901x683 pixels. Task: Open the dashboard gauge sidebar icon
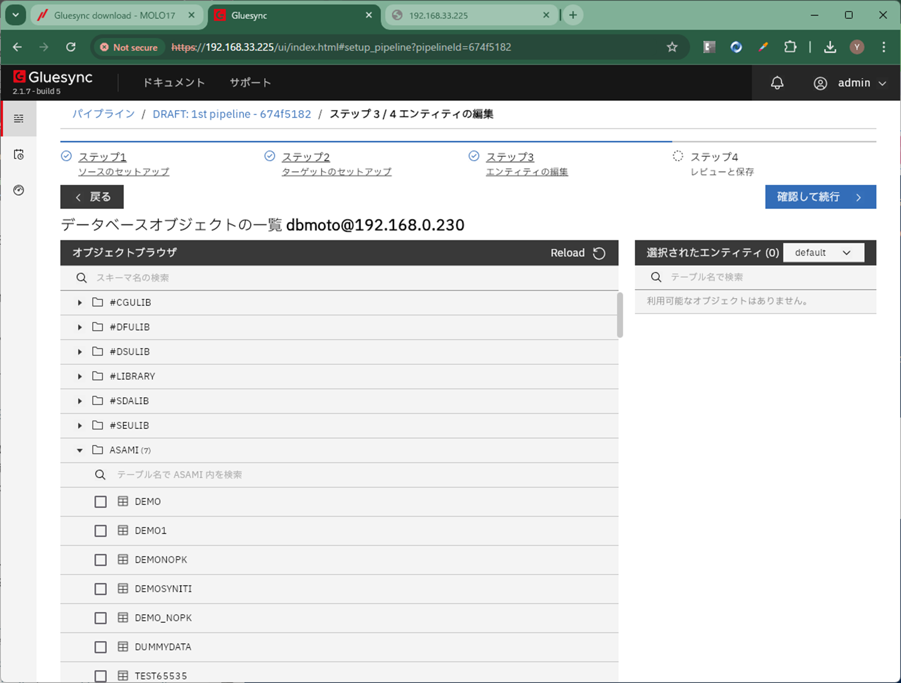(x=19, y=190)
